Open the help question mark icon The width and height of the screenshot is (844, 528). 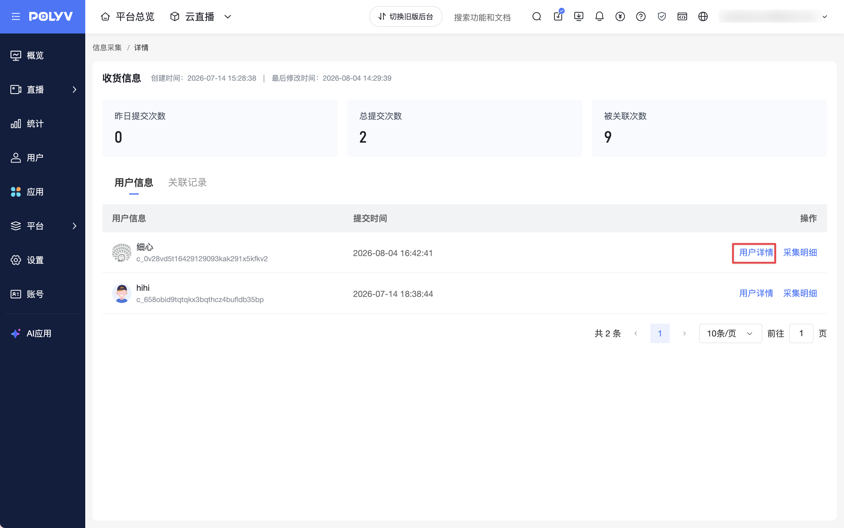pyautogui.click(x=641, y=16)
